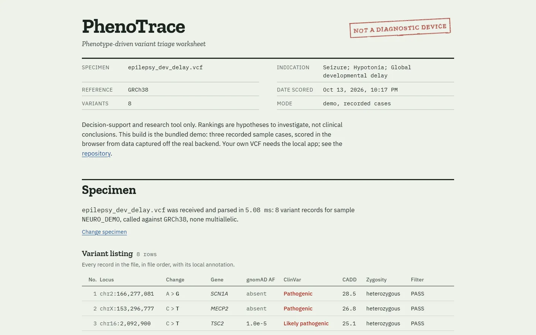The height and width of the screenshot is (335, 536).
Task: Click CADD score 25.1
Action: [x=349, y=323]
